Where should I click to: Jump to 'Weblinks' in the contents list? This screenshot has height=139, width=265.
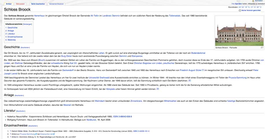coord(12,40)
